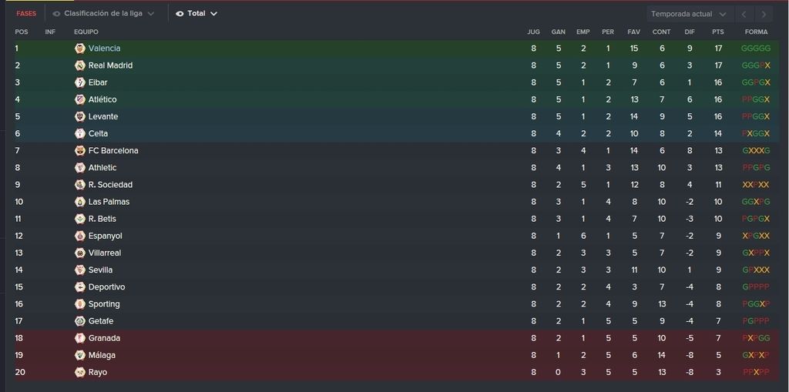
Task: Click the Sevilla club badge icon
Action: 79,270
